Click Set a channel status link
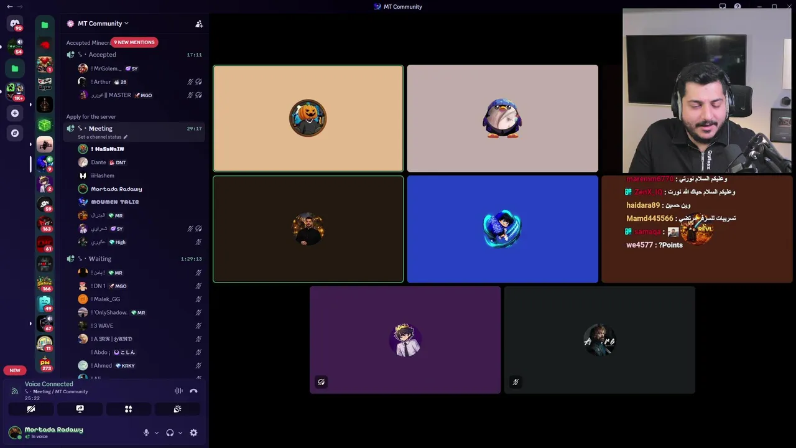Image resolution: width=796 pixels, height=448 pixels. 103,137
